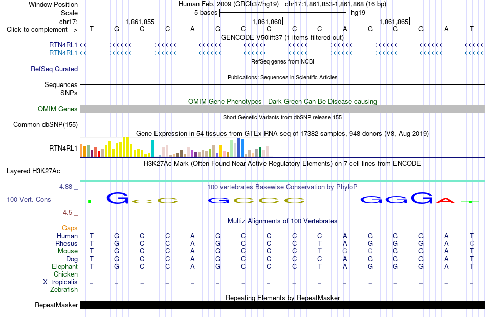Click the faded C in the Mouse row
The width and height of the screenshot is (486, 317).
point(370,251)
